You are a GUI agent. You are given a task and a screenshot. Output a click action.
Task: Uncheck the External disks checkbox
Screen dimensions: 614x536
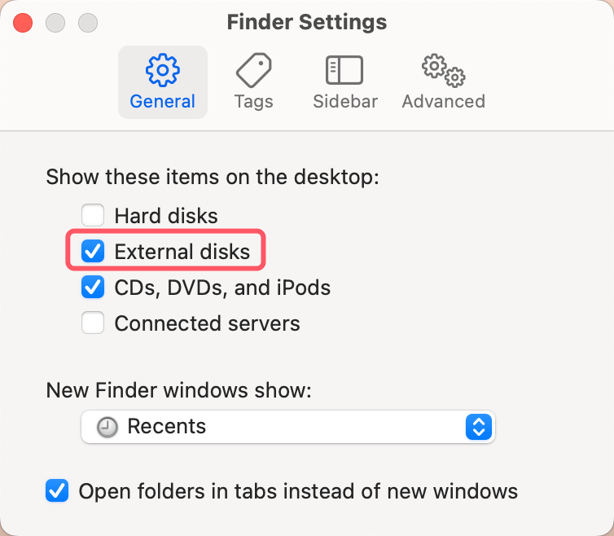pyautogui.click(x=93, y=252)
